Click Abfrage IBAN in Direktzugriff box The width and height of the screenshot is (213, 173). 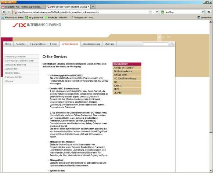pos(127,75)
